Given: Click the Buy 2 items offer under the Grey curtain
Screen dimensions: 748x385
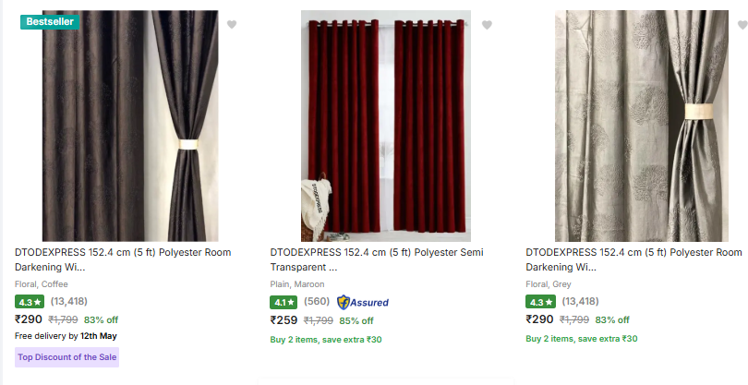Looking at the screenshot, I should (582, 339).
